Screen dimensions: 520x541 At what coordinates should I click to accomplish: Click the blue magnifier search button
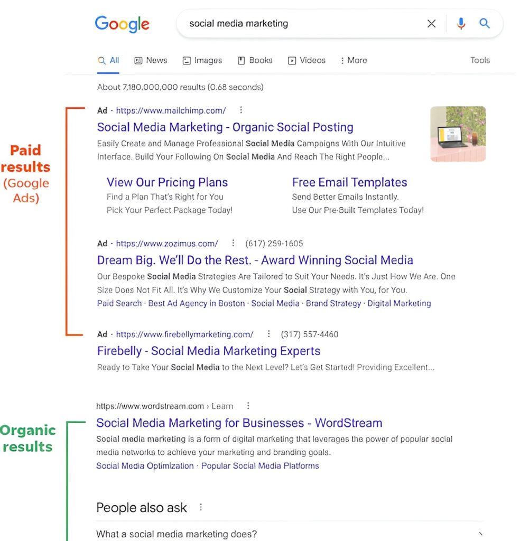coord(485,24)
